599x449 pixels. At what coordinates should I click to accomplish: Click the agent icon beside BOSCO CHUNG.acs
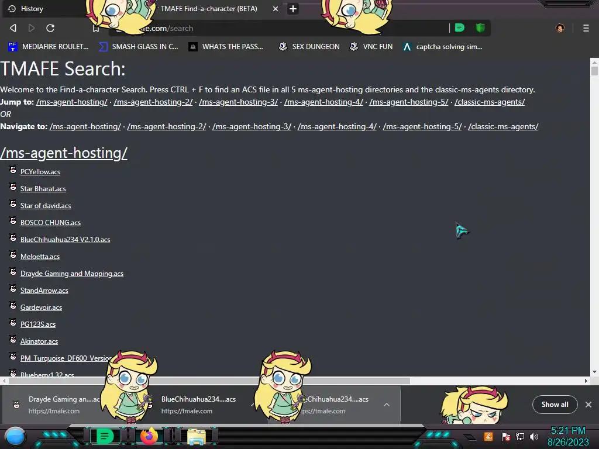click(13, 220)
